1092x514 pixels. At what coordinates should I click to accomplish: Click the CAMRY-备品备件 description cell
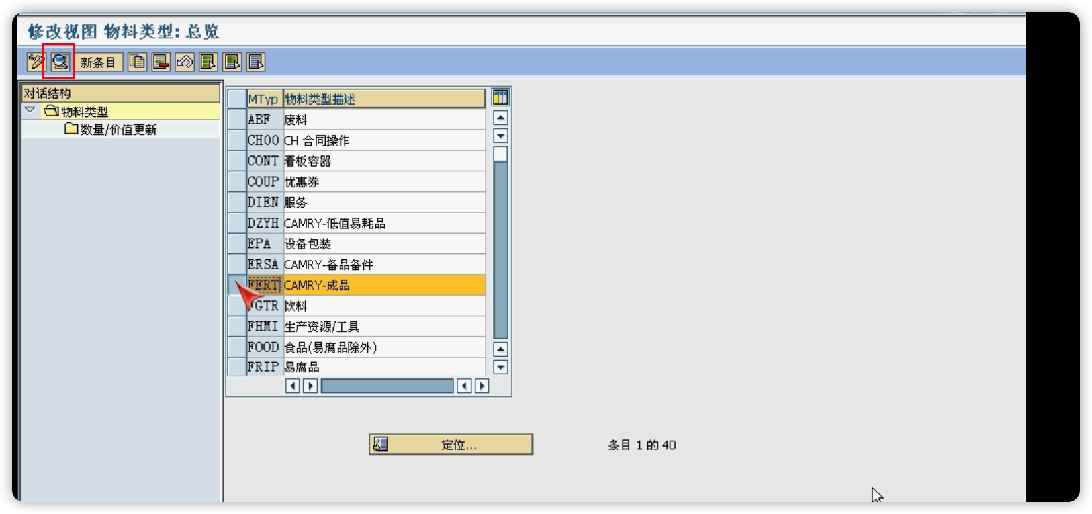pos(384,265)
